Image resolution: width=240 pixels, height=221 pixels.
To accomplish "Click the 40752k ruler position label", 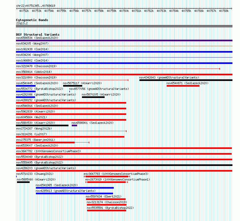I will coord(24,11).
